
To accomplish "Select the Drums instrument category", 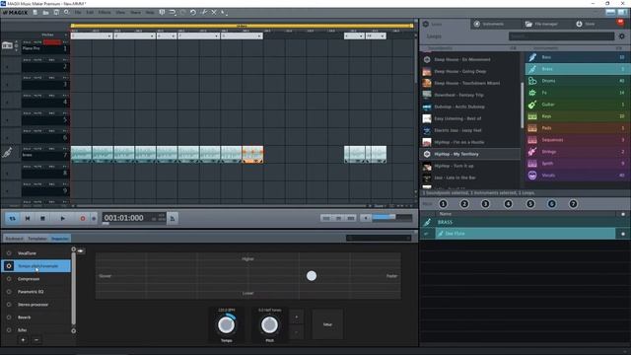I will coord(578,81).
